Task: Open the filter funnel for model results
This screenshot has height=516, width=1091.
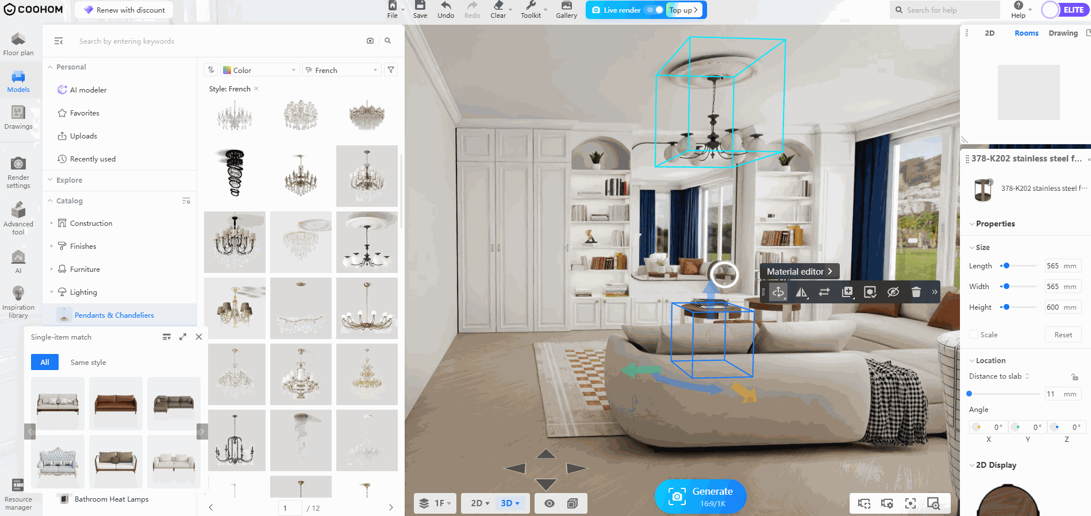Action: (x=391, y=70)
